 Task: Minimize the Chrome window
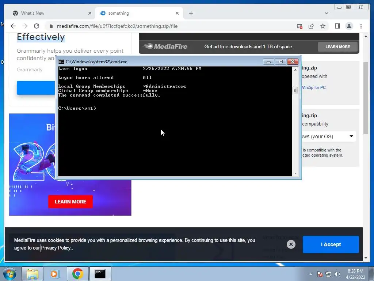(x=339, y=7)
